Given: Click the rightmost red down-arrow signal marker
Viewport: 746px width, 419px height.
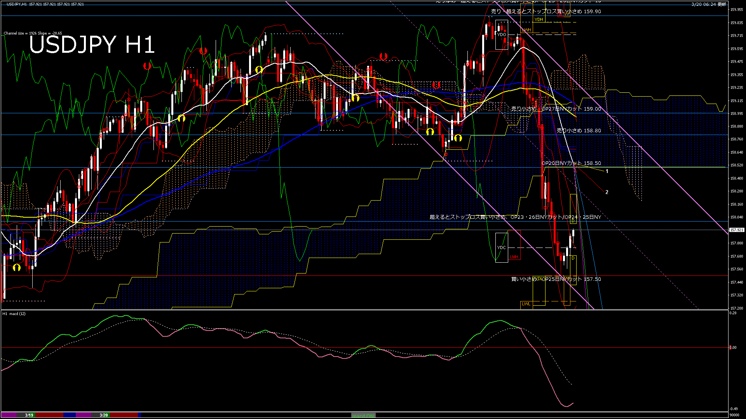Looking at the screenshot, I should (x=436, y=85).
